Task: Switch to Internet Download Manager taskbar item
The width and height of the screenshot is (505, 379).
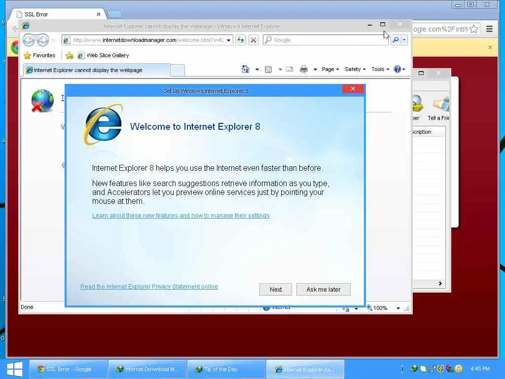Action: pyautogui.click(x=147, y=369)
